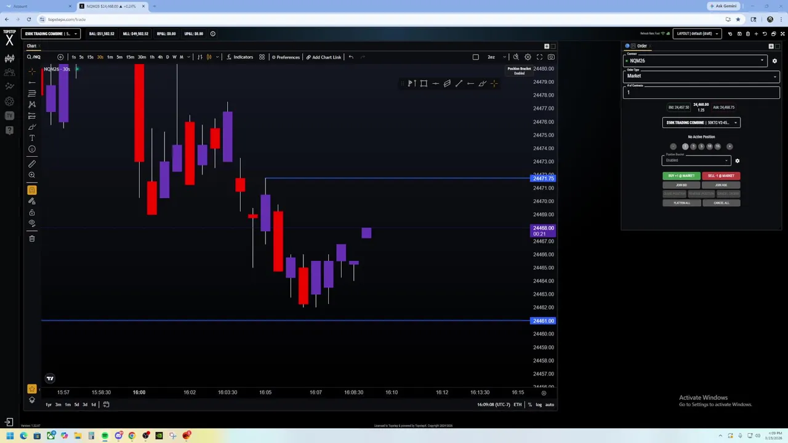The width and height of the screenshot is (788, 443).
Task: Open indicator templates grid icon
Action: pos(262,57)
